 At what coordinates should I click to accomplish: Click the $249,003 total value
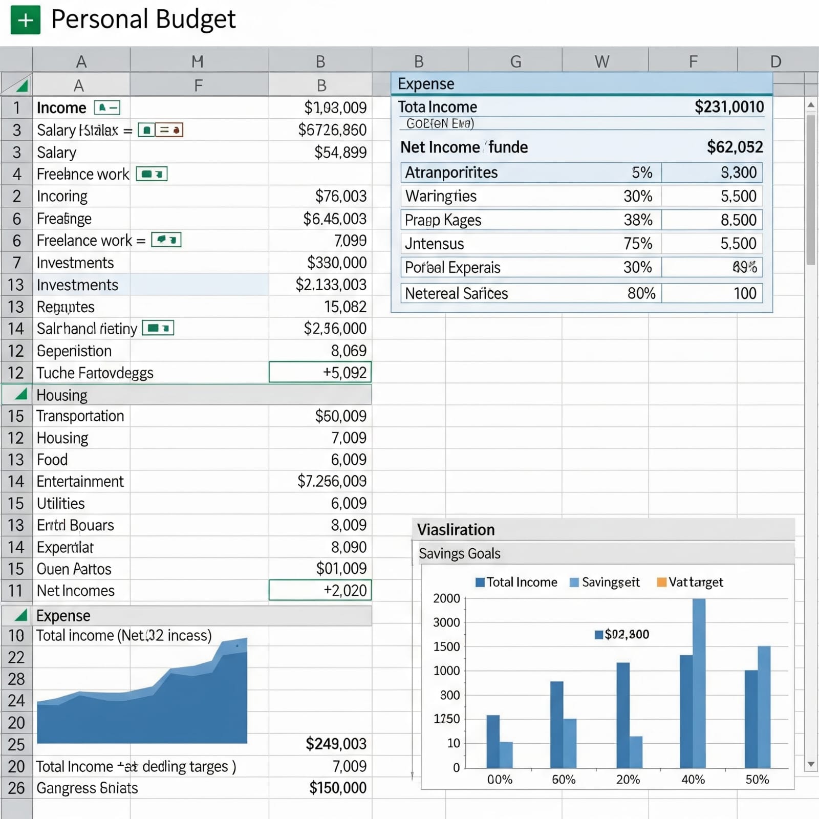[x=336, y=744]
